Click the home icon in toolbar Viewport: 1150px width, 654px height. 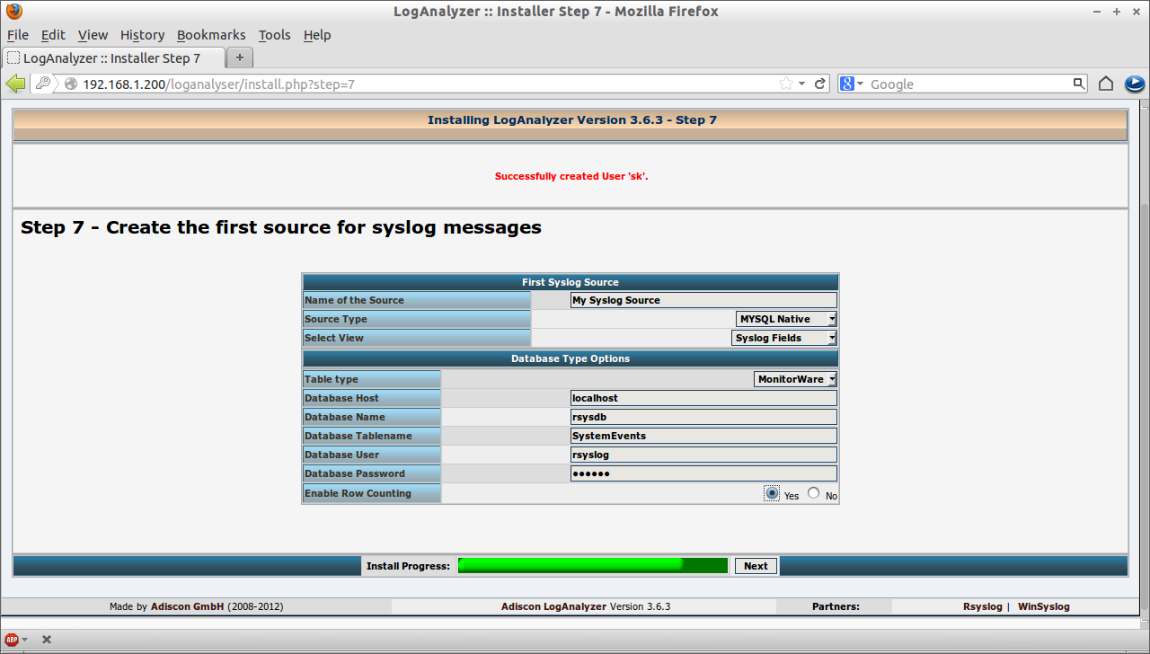1106,84
